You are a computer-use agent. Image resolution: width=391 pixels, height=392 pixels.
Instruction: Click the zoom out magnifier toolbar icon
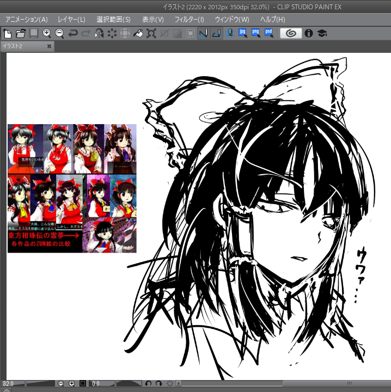(x=60, y=34)
